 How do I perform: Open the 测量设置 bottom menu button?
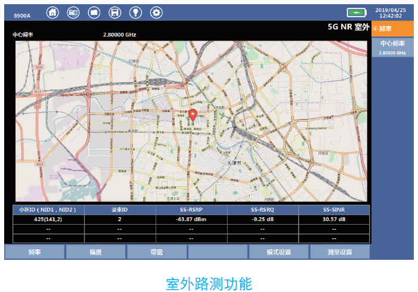tap(339, 252)
